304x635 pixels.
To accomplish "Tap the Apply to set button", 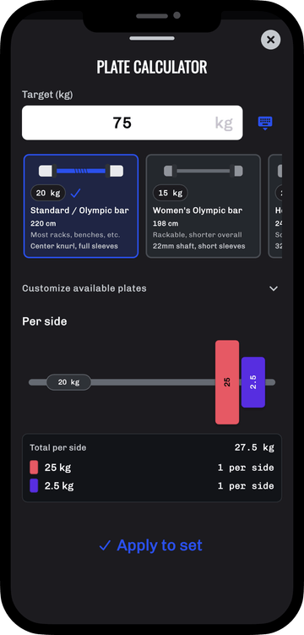I will pos(151,545).
